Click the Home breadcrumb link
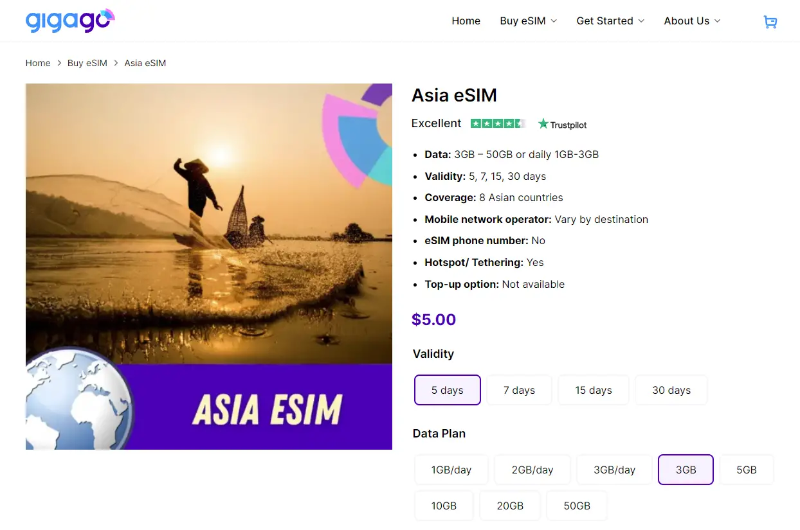 pyautogui.click(x=38, y=63)
